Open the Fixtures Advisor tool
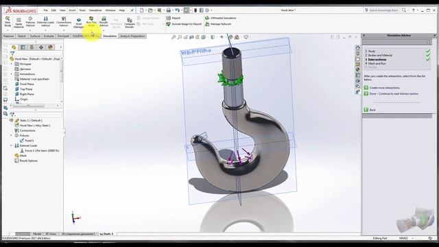The height and width of the screenshot is (247, 439). pyautogui.click(x=30, y=21)
